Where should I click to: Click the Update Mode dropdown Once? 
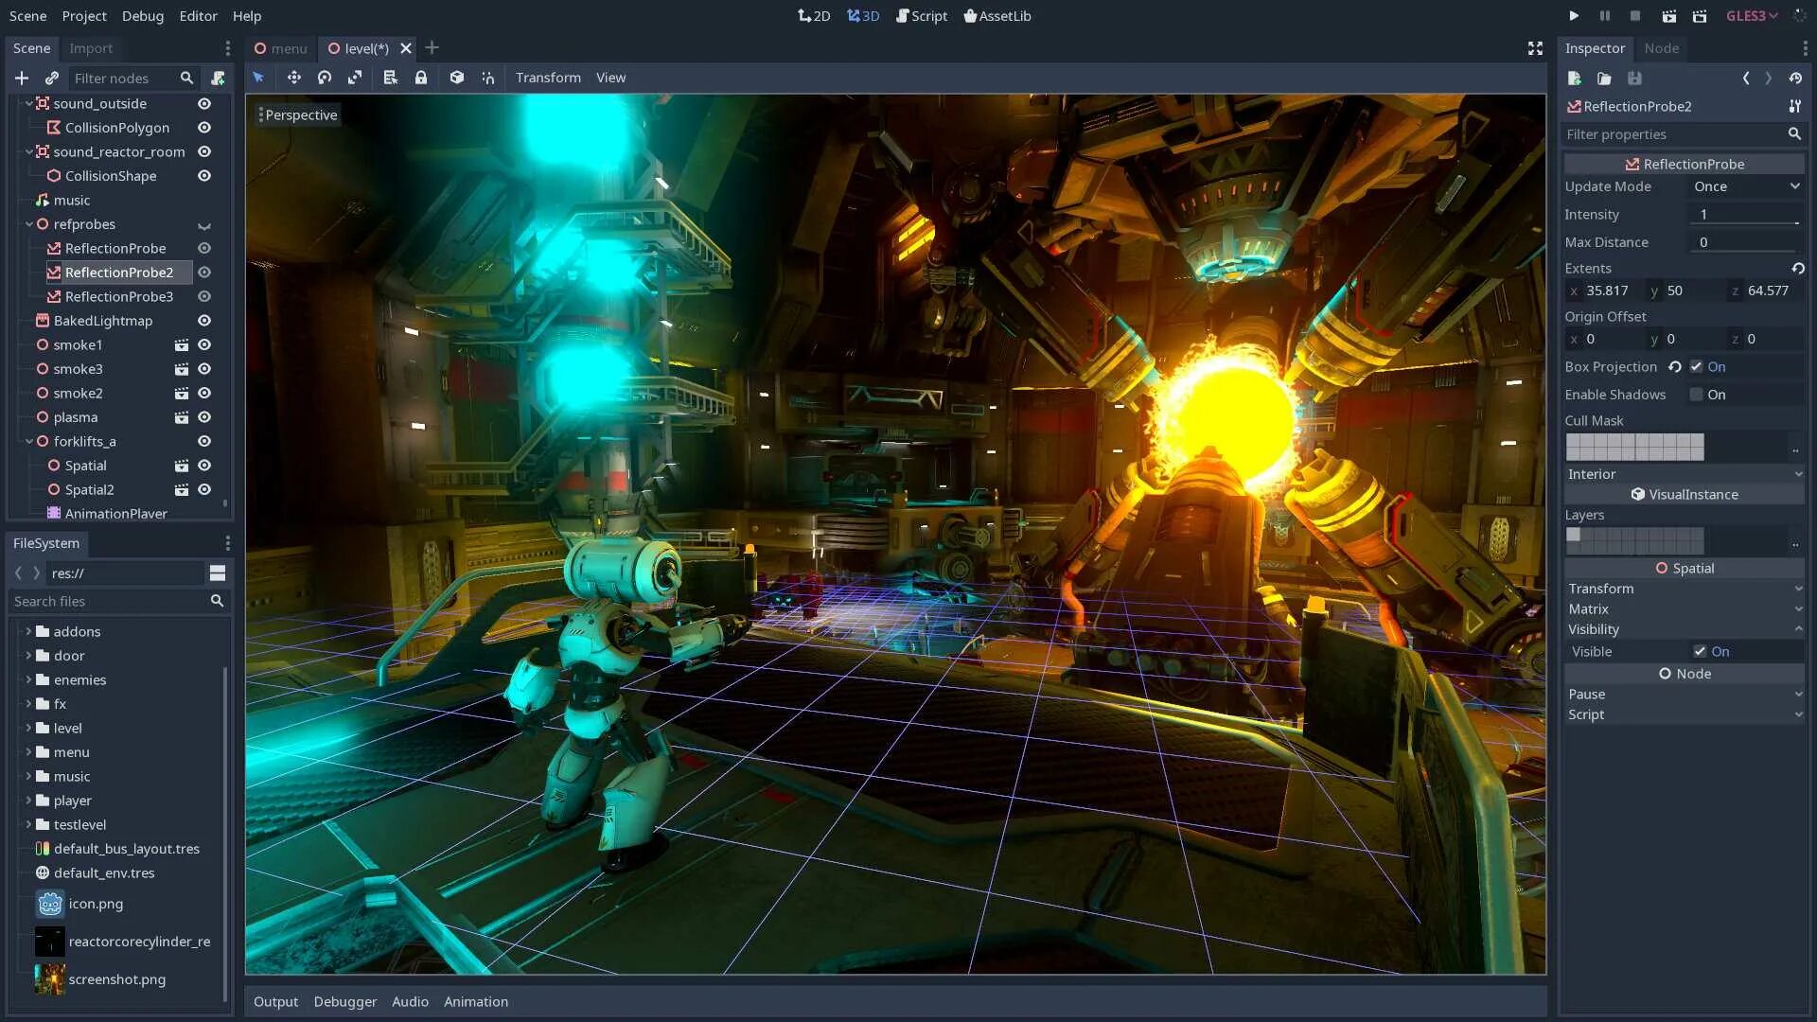[x=1743, y=185]
